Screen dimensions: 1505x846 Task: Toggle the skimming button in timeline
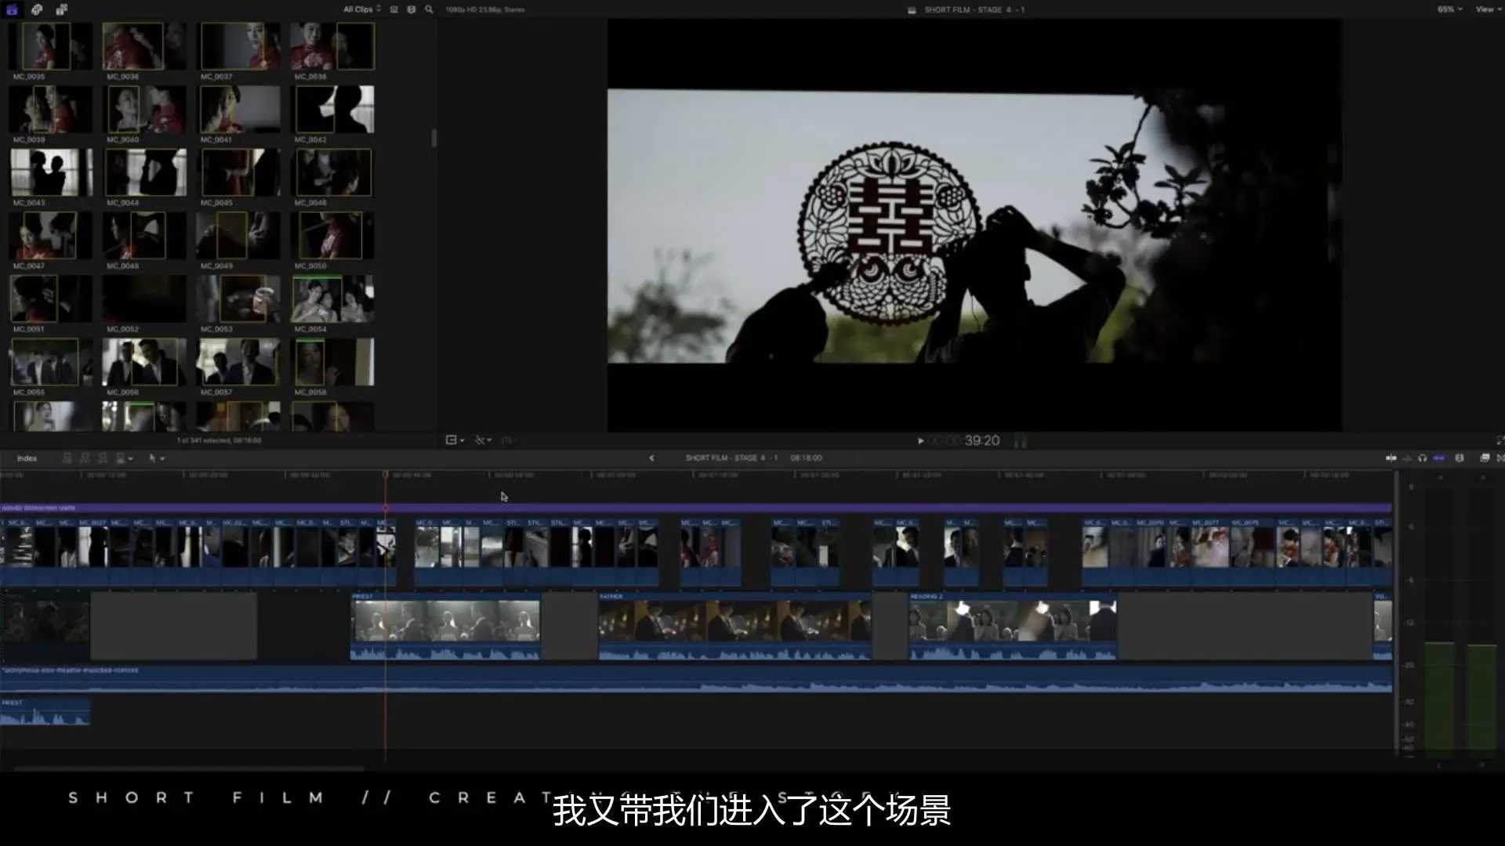click(1391, 458)
